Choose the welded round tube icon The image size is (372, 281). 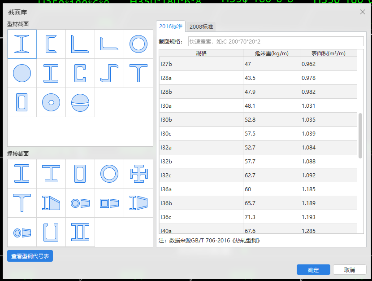[109, 174]
